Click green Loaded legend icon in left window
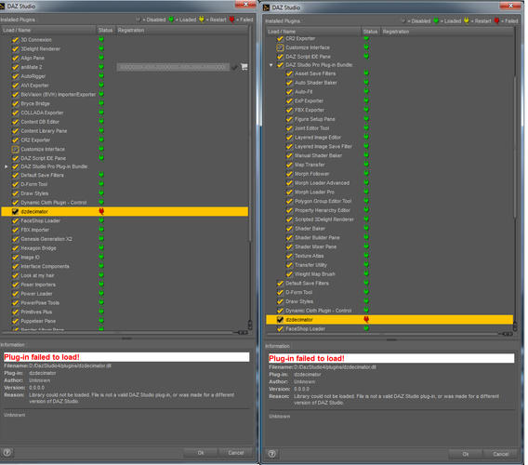The image size is (528, 465). click(171, 20)
